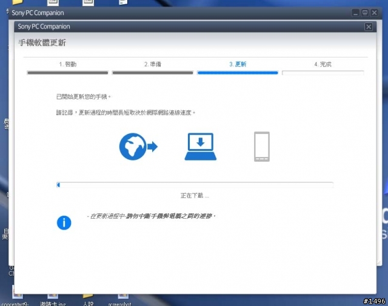Screen dimensions: 388x306
Task: Click the screenshot desktop file icon
Action: click(x=123, y=296)
